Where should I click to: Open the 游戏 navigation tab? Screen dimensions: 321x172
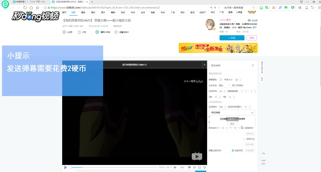click(x=123, y=12)
